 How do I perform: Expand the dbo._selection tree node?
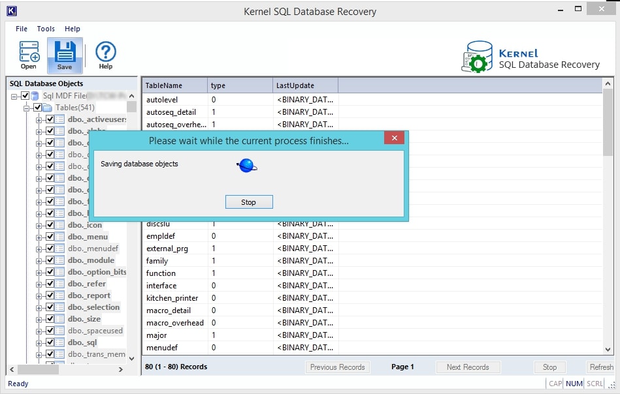[x=39, y=308]
